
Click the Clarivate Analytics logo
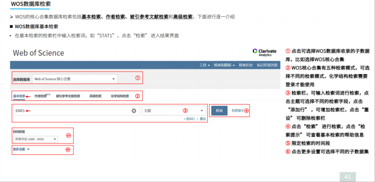265,52
